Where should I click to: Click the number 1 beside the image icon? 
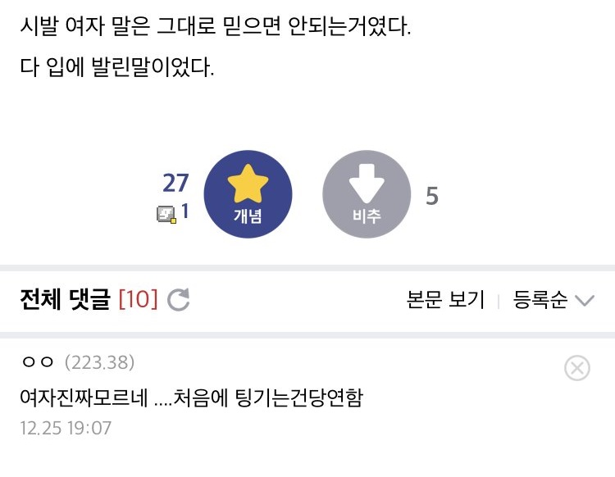pos(185,211)
